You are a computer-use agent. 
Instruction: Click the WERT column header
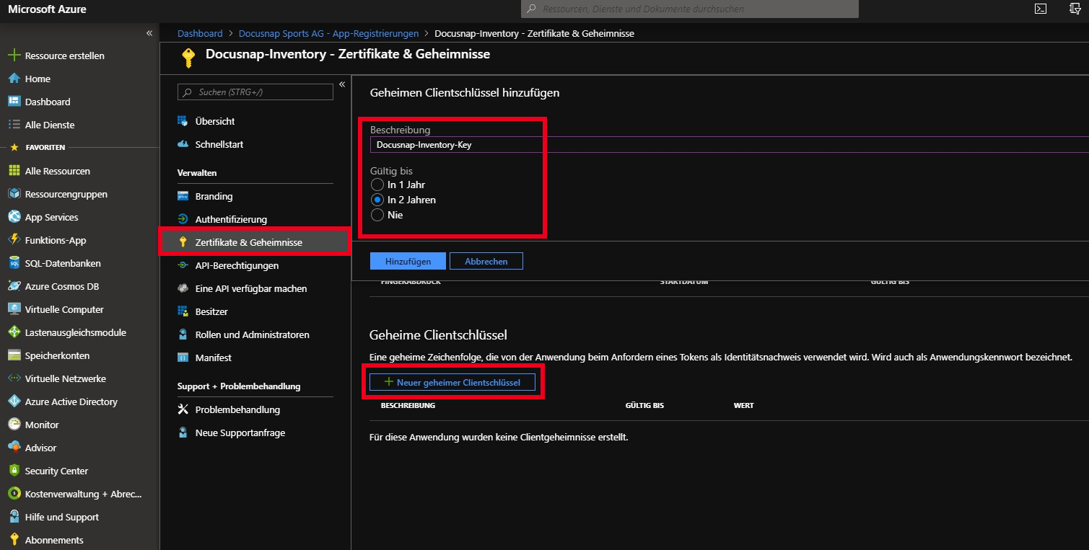[x=743, y=405]
